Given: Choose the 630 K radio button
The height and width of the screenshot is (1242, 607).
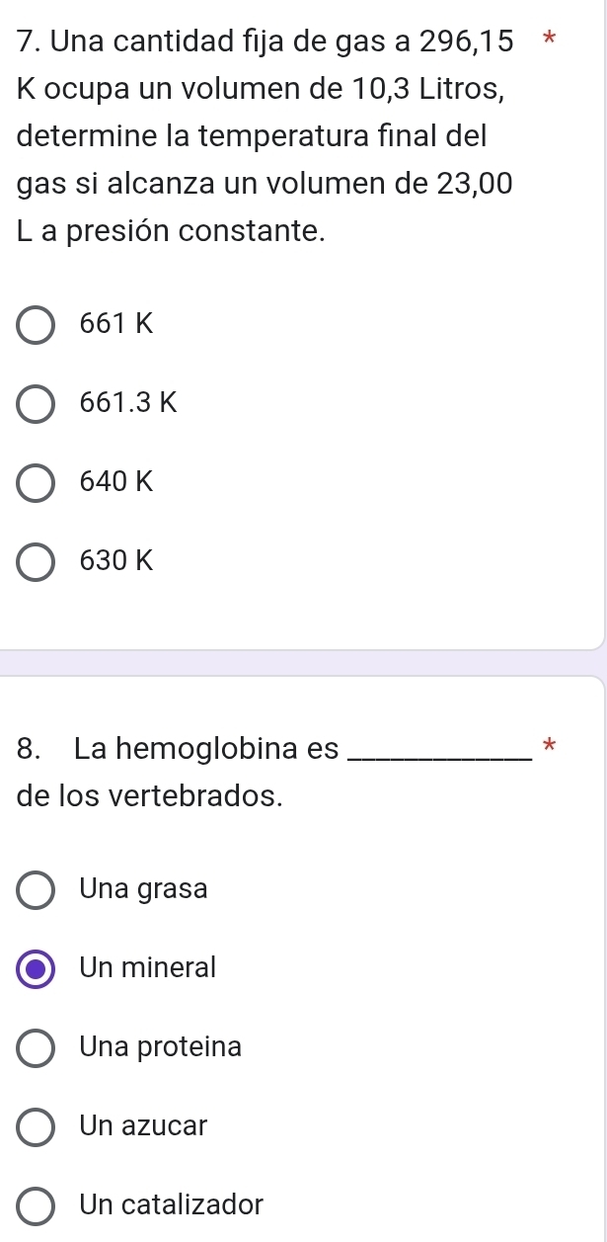Looking at the screenshot, I should point(35,562).
